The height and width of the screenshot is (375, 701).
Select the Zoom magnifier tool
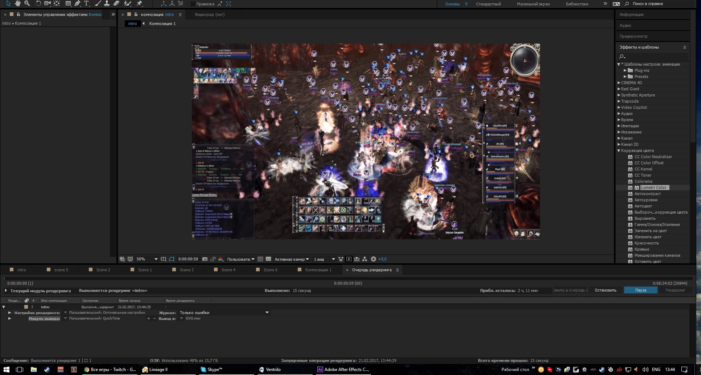(x=27, y=4)
